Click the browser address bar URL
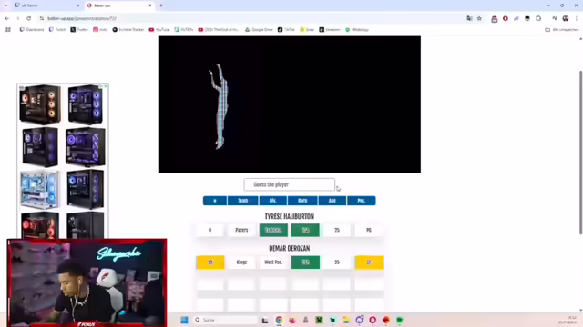 point(82,18)
